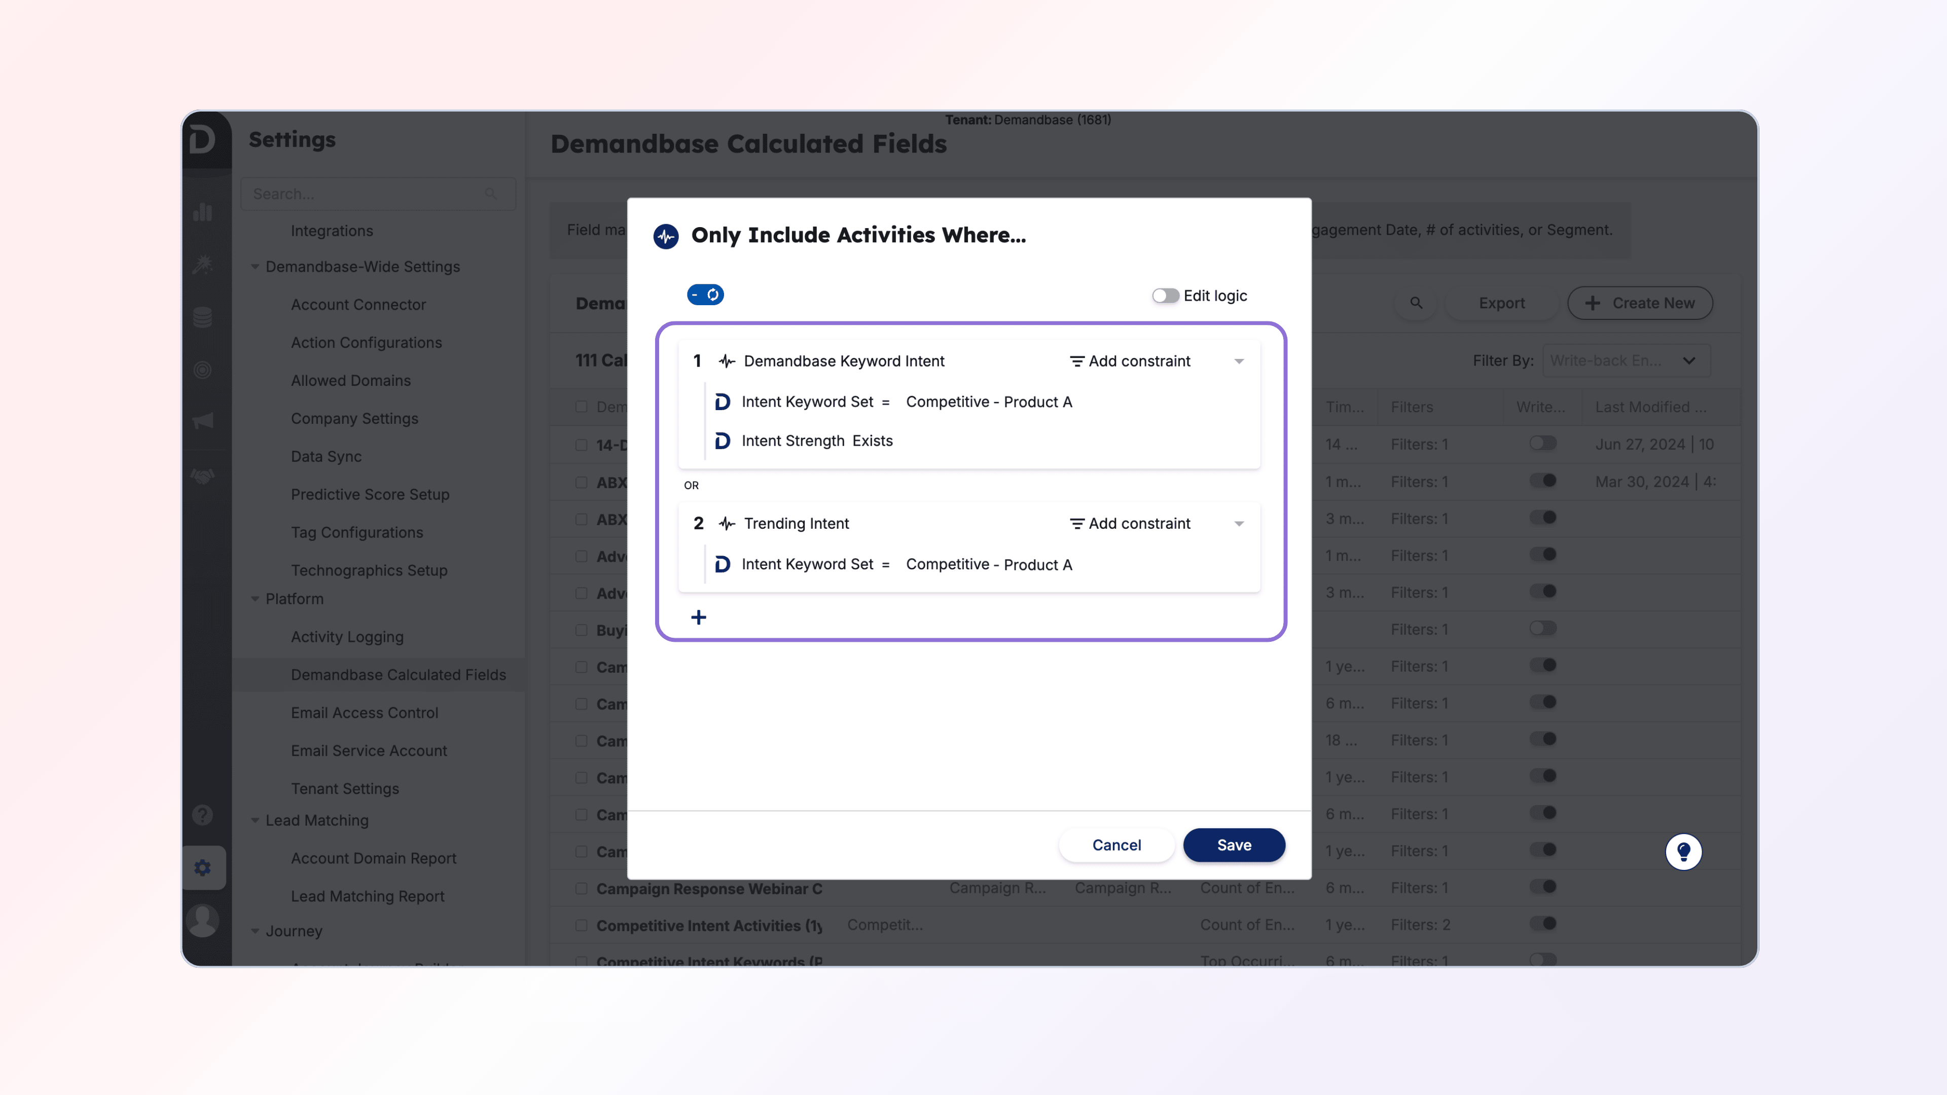The image size is (1947, 1095).
Task: Click the plus icon to add filter
Action: [x=698, y=617]
